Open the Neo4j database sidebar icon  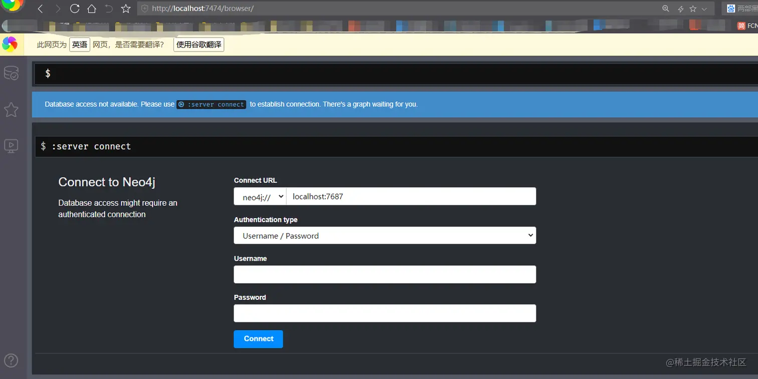(x=11, y=73)
